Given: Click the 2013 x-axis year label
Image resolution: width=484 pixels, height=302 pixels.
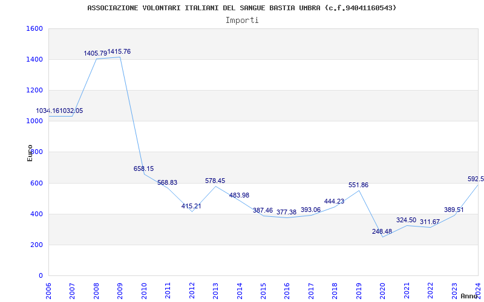Looking at the screenshot, I should 215,289.
